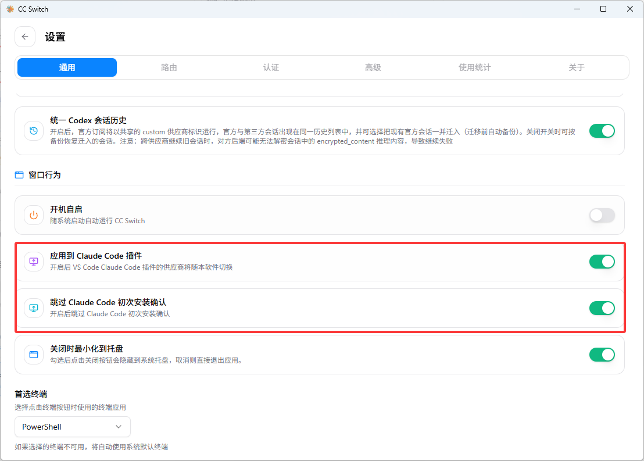Click 选择点击终端按钮时使用的终端应用 hint text
Image resolution: width=644 pixels, height=461 pixels.
(x=70, y=407)
